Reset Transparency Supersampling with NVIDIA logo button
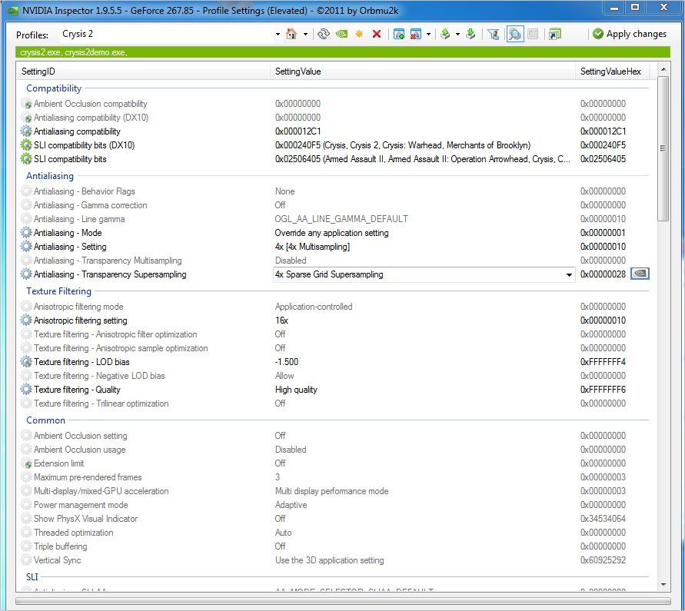This screenshot has width=685, height=611. [640, 274]
